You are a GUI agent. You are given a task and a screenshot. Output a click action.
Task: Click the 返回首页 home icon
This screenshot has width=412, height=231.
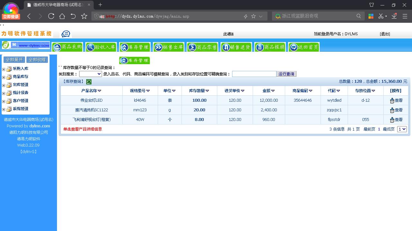point(304,47)
